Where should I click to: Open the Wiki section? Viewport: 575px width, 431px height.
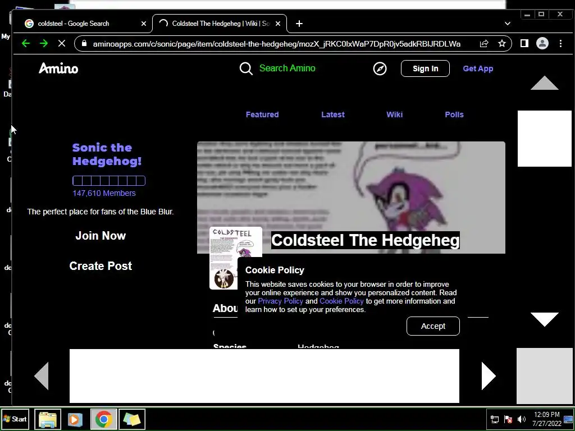[x=395, y=114]
